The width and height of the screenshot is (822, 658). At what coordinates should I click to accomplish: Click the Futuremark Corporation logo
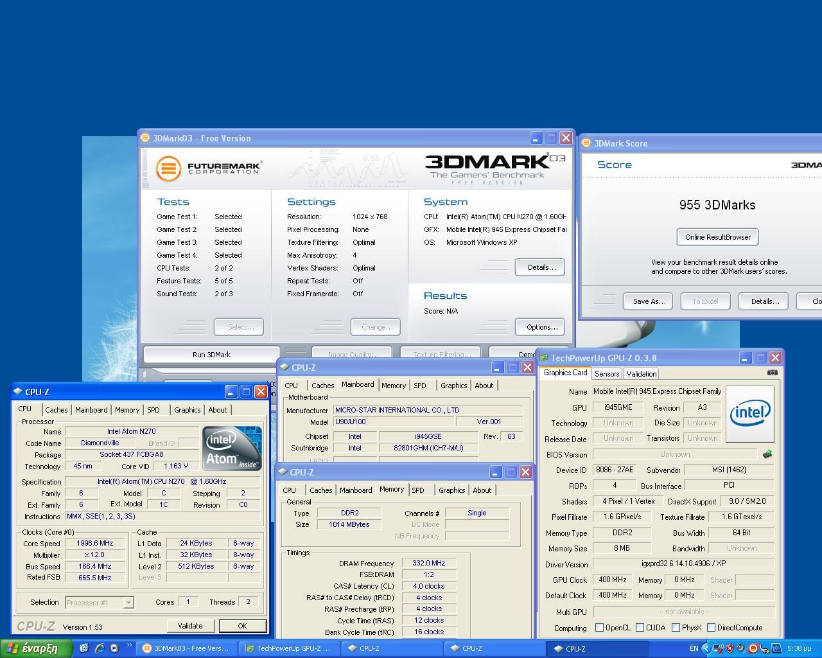[209, 168]
